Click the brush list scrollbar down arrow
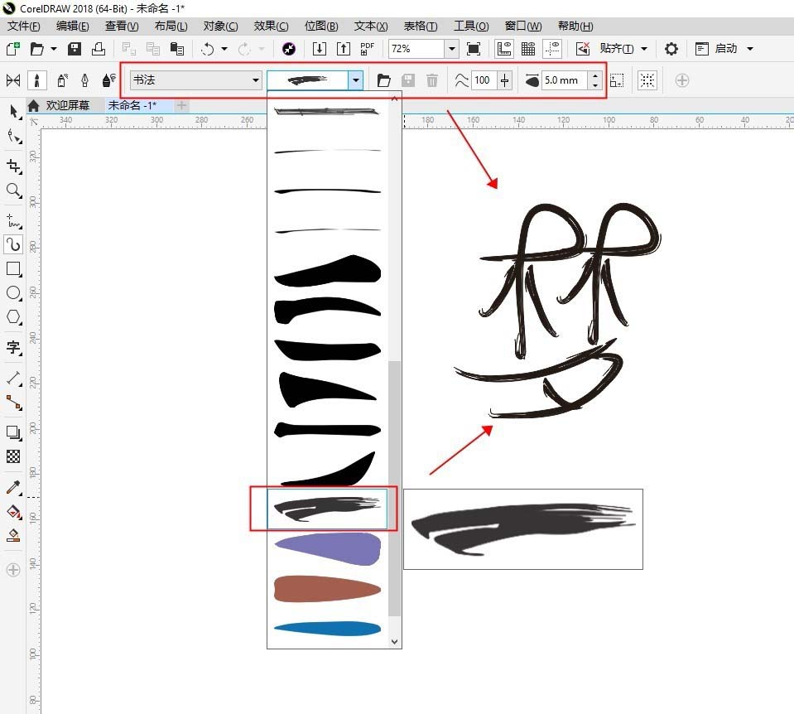This screenshot has width=794, height=714. pyautogui.click(x=395, y=641)
